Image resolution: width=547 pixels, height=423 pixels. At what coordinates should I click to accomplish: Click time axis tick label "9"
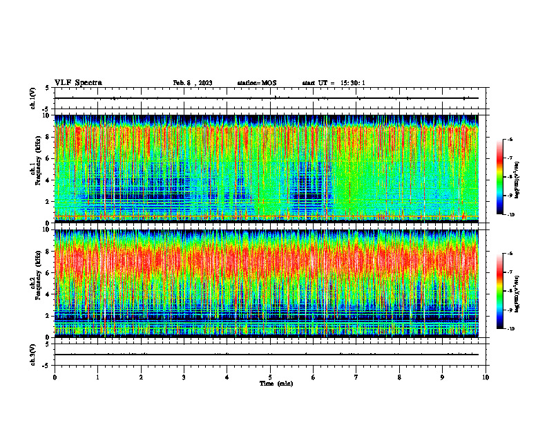pyautogui.click(x=442, y=377)
